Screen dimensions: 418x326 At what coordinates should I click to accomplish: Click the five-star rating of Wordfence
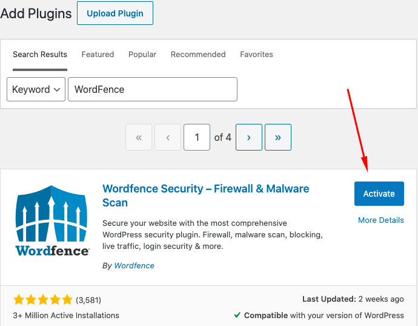coord(43,300)
